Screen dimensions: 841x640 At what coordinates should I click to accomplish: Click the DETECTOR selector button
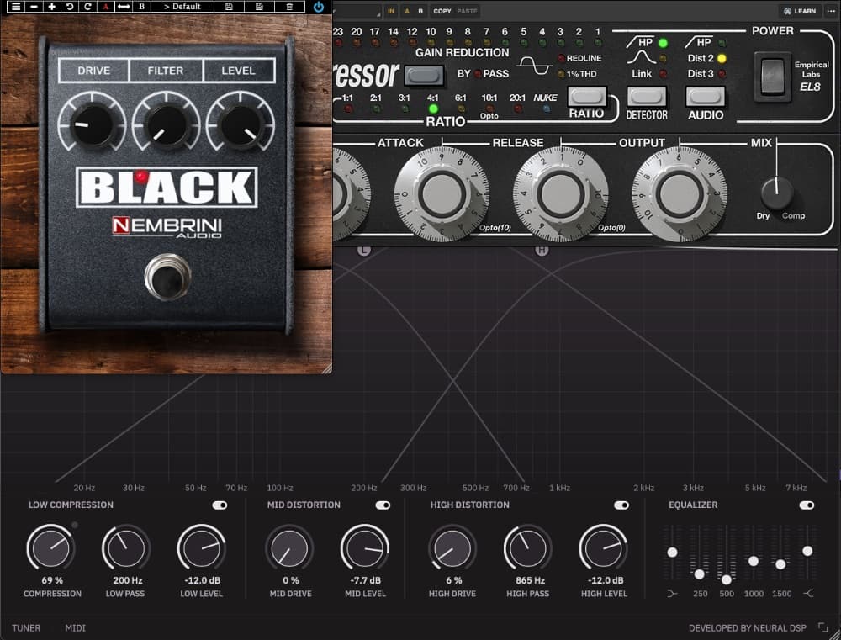647,96
